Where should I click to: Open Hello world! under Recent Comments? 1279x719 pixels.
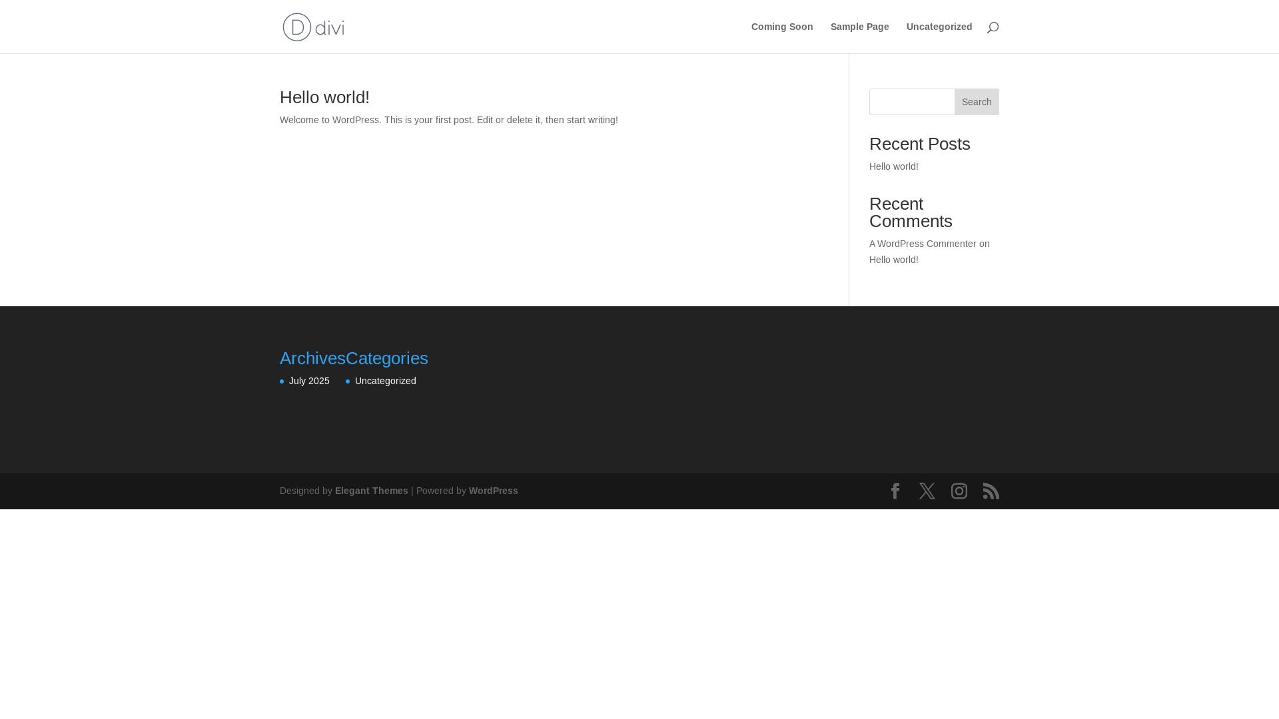click(894, 260)
